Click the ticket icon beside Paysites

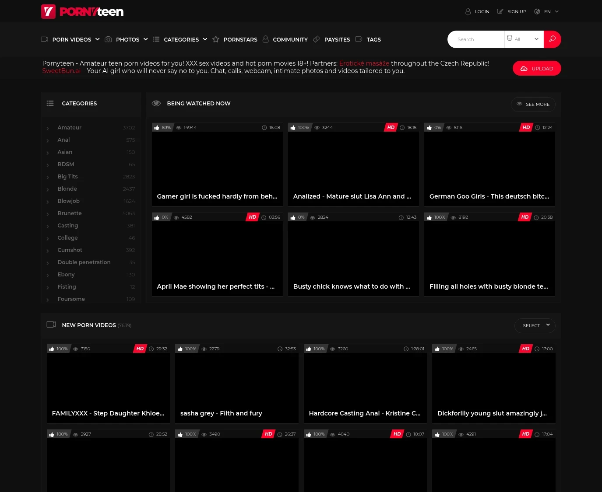(x=317, y=39)
